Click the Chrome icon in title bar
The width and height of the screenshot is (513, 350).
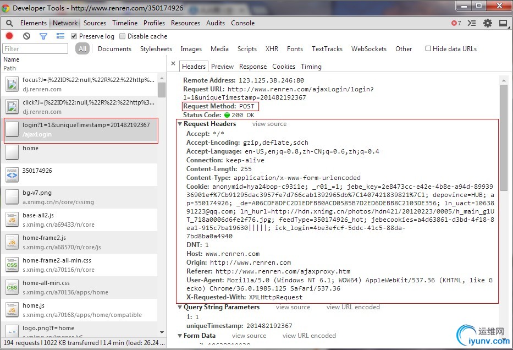5,8
